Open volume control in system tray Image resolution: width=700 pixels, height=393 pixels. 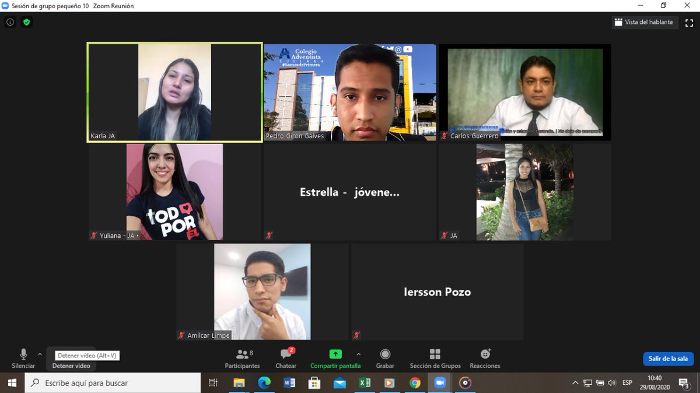pyautogui.click(x=612, y=383)
